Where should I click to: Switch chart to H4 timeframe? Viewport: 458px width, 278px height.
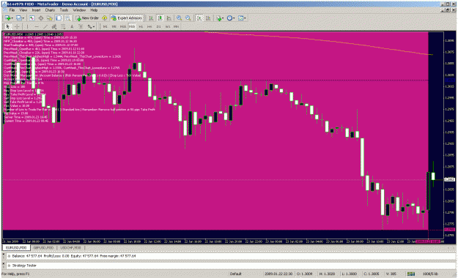pos(149,26)
